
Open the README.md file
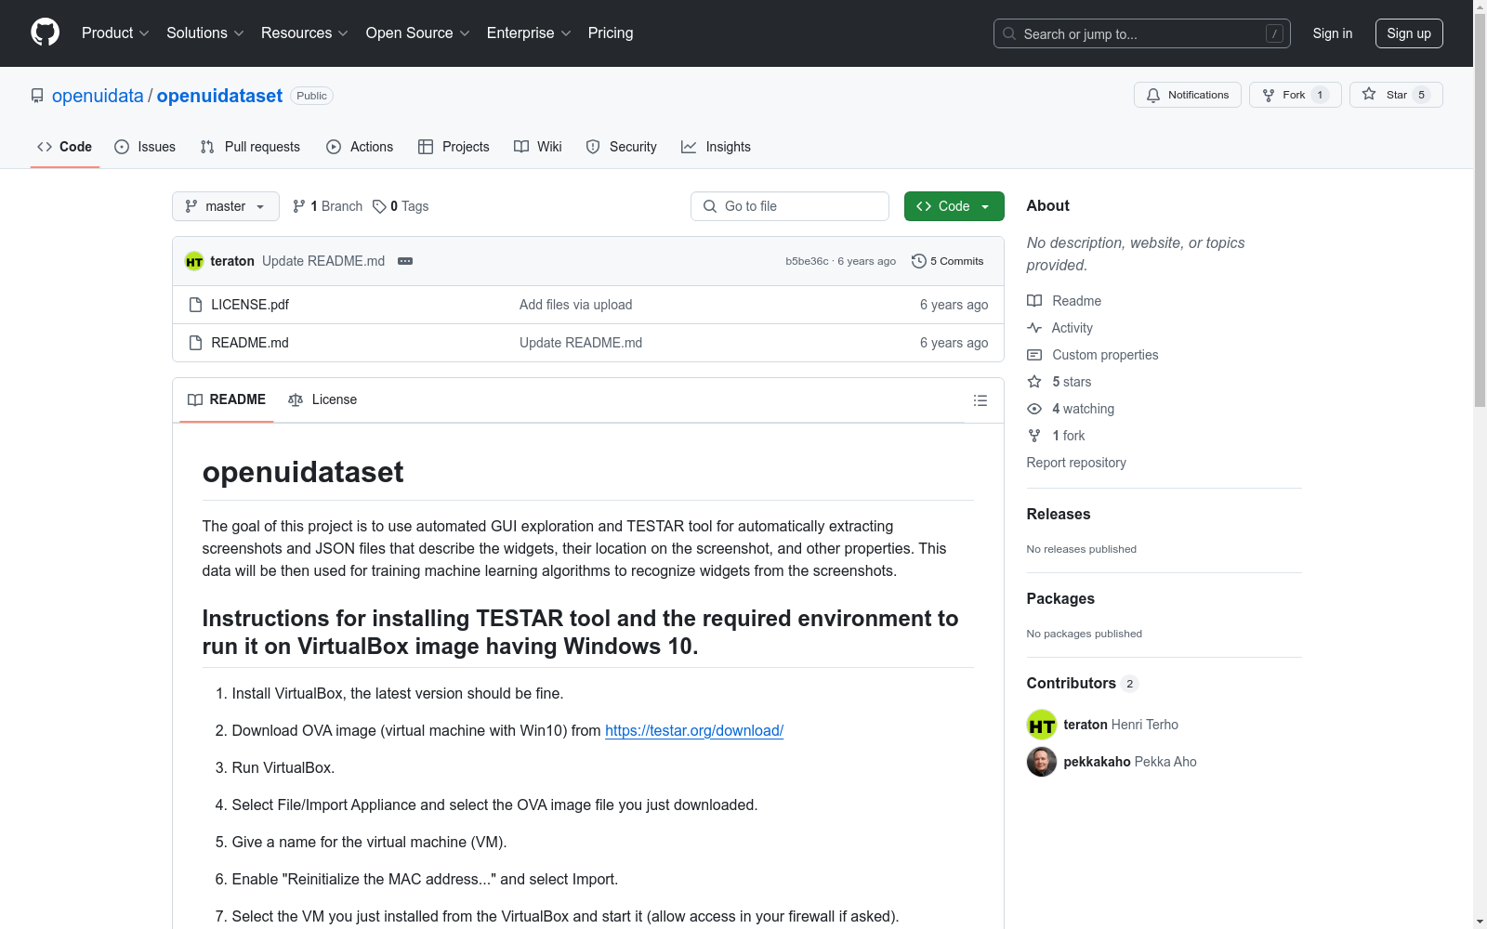pos(250,343)
